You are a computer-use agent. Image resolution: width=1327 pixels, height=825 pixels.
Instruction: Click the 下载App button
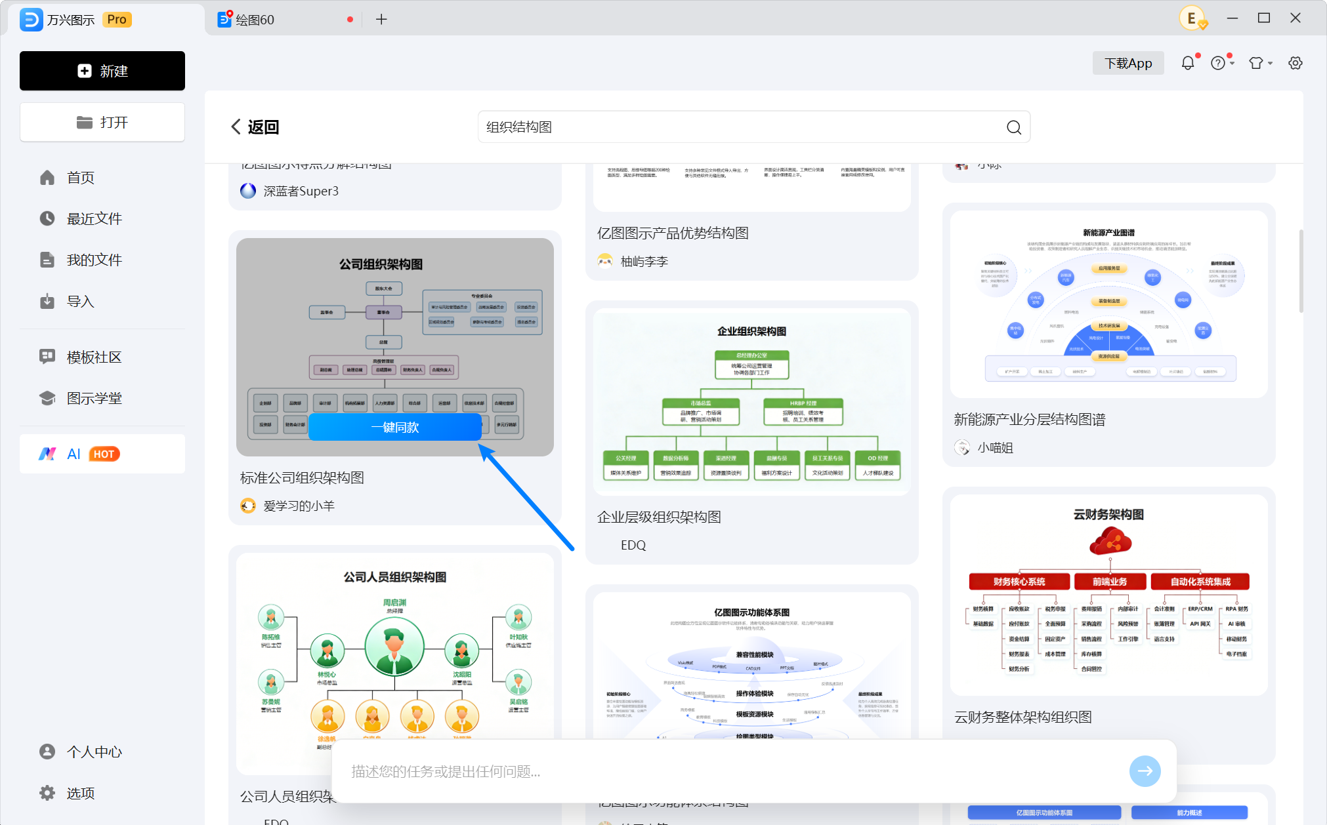(x=1128, y=63)
